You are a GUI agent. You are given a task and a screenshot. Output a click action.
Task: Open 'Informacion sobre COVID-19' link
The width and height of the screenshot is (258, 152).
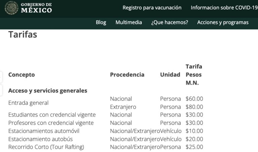tap(224, 8)
